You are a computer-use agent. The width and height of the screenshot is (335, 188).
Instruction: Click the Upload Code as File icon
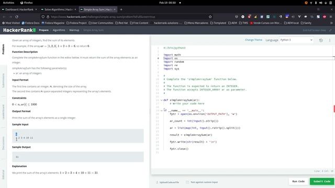(157, 182)
